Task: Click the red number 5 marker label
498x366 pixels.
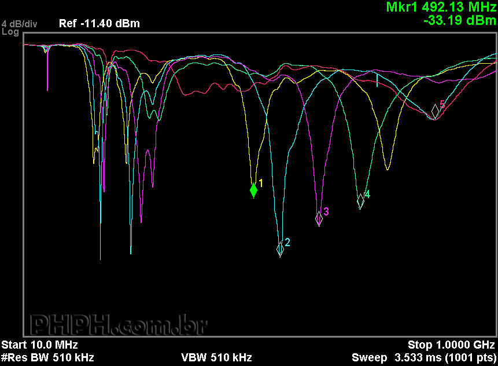Action: coord(442,104)
